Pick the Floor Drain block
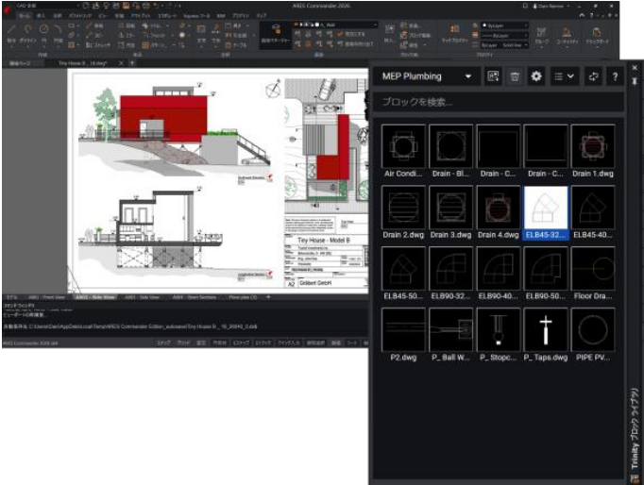644x485 pixels. [x=593, y=271]
